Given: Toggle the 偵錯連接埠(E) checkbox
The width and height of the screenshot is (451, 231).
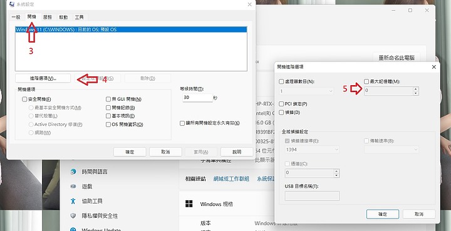Looking at the screenshot, I should [287, 141].
